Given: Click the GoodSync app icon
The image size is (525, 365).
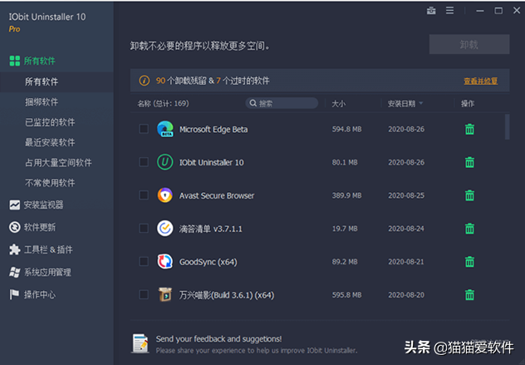Looking at the screenshot, I should (165, 261).
